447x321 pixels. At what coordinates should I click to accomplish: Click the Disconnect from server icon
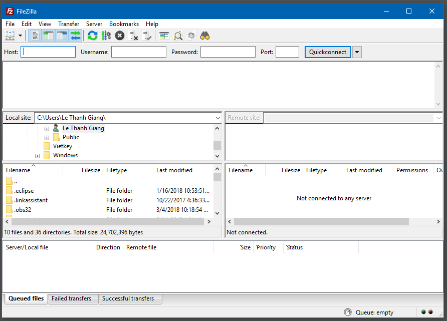coord(133,36)
